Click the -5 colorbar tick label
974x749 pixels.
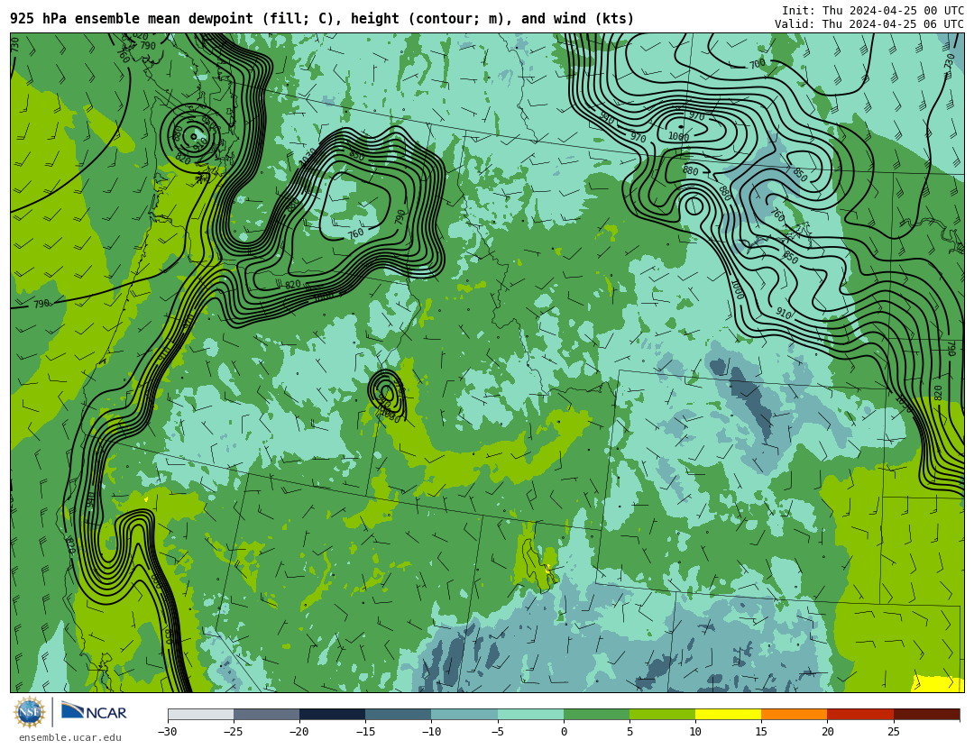click(x=497, y=732)
